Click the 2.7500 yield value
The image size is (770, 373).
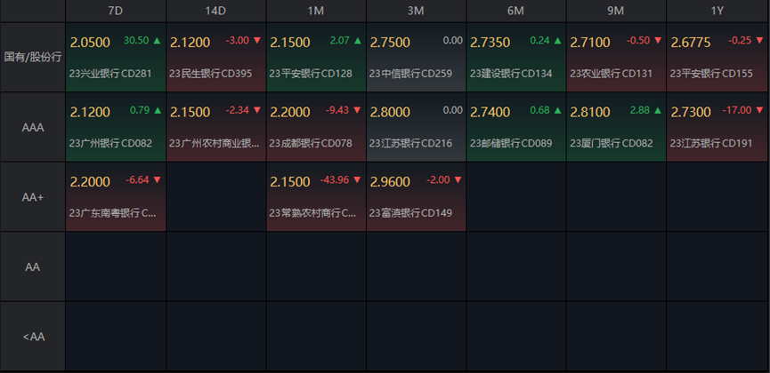click(390, 43)
